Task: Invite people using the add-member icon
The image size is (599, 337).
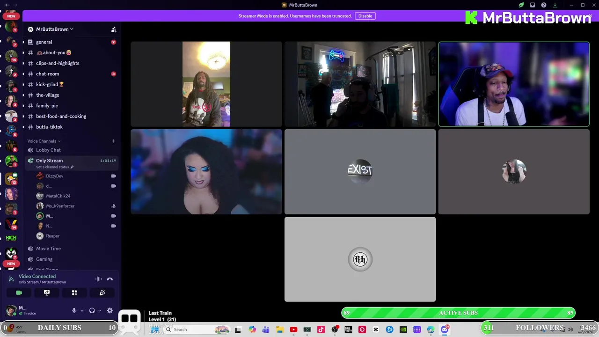Action: 114,29
